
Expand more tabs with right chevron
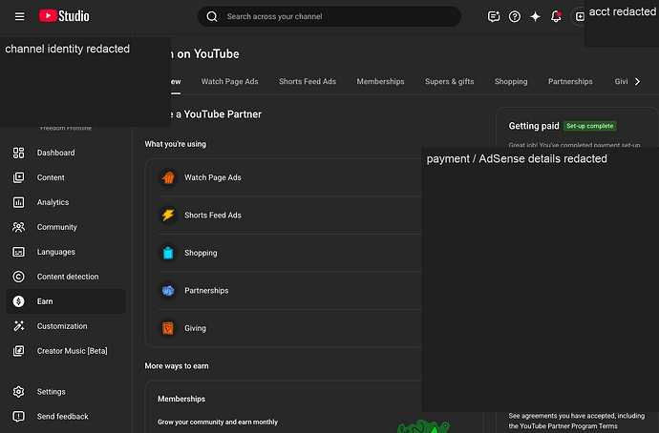[x=637, y=81]
